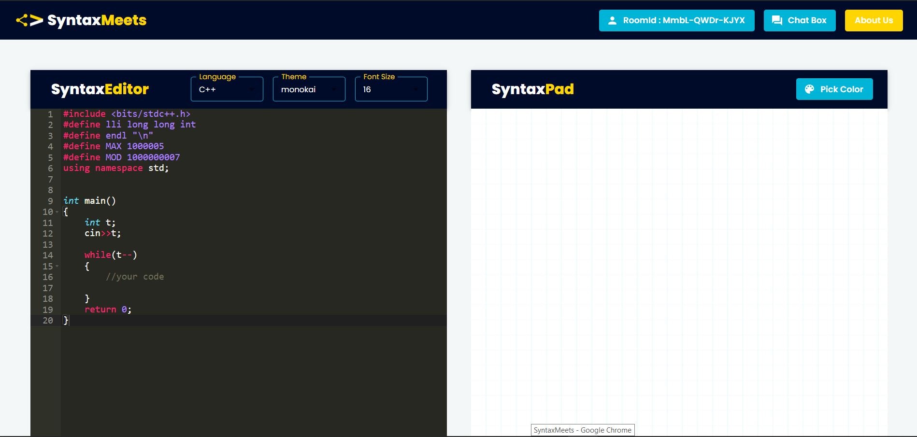The image size is (917, 437).
Task: Open the color picker via Pick Color
Action: click(834, 89)
